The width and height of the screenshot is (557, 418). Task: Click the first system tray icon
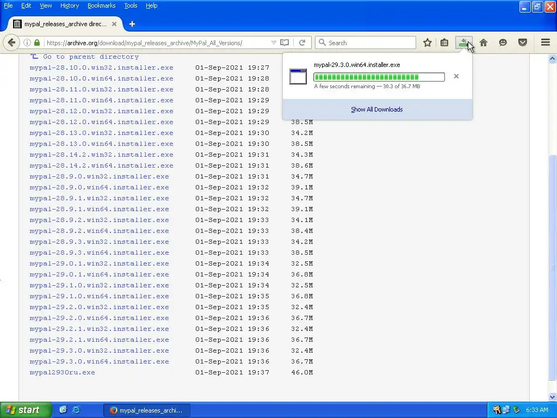tap(497, 410)
